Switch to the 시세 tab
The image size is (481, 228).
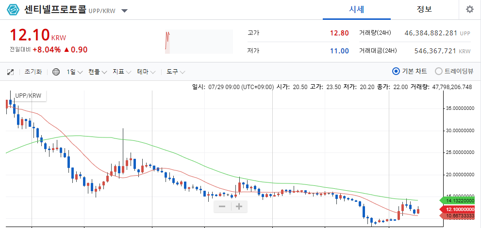point(356,10)
